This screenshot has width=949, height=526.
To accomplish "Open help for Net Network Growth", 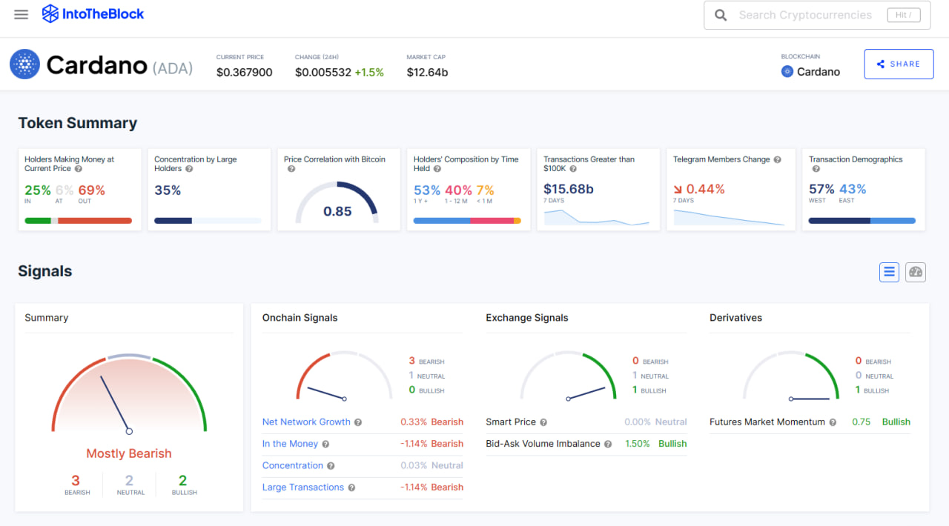I will (x=358, y=422).
